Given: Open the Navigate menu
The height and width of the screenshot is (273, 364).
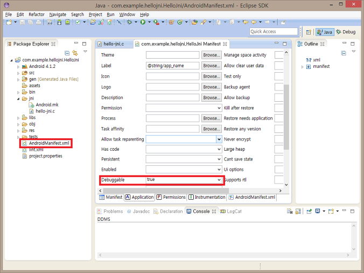Looking at the screenshot, I should pos(58,15).
